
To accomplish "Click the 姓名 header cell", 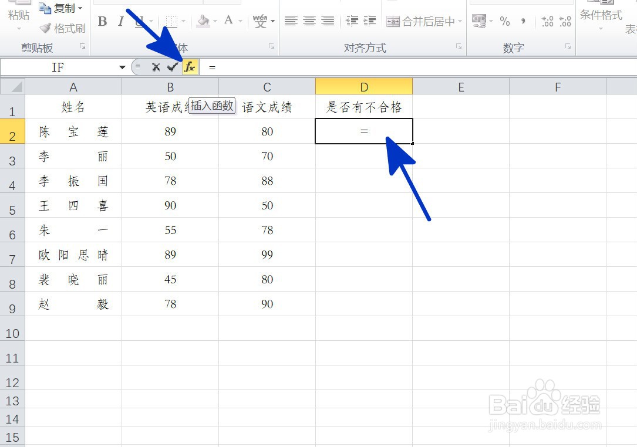I will point(73,107).
